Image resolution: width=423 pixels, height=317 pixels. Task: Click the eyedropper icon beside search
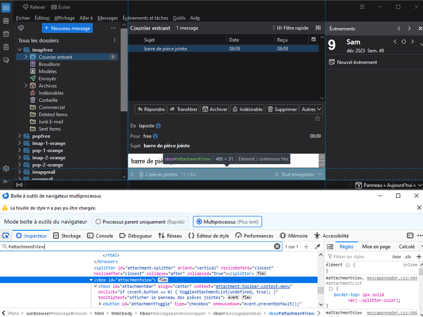318,247
